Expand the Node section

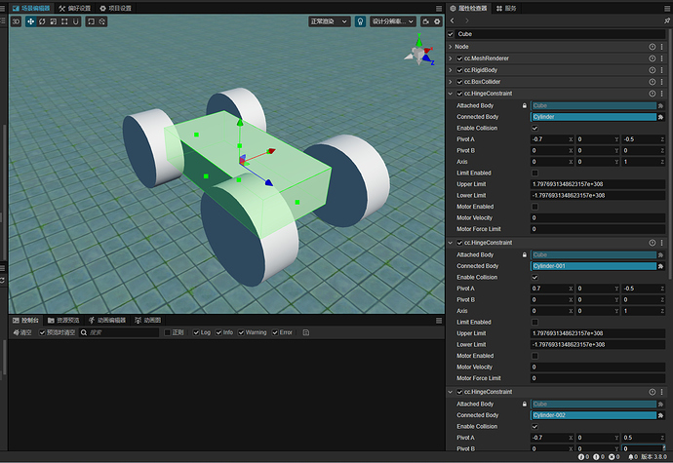(451, 46)
